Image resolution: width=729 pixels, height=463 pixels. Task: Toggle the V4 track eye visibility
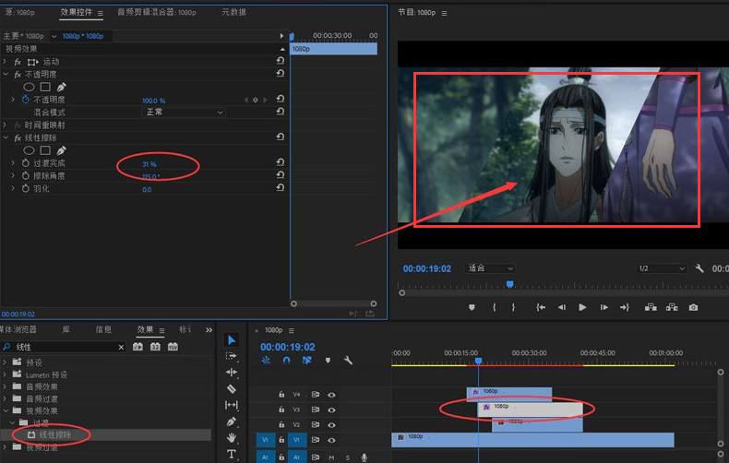click(x=331, y=394)
